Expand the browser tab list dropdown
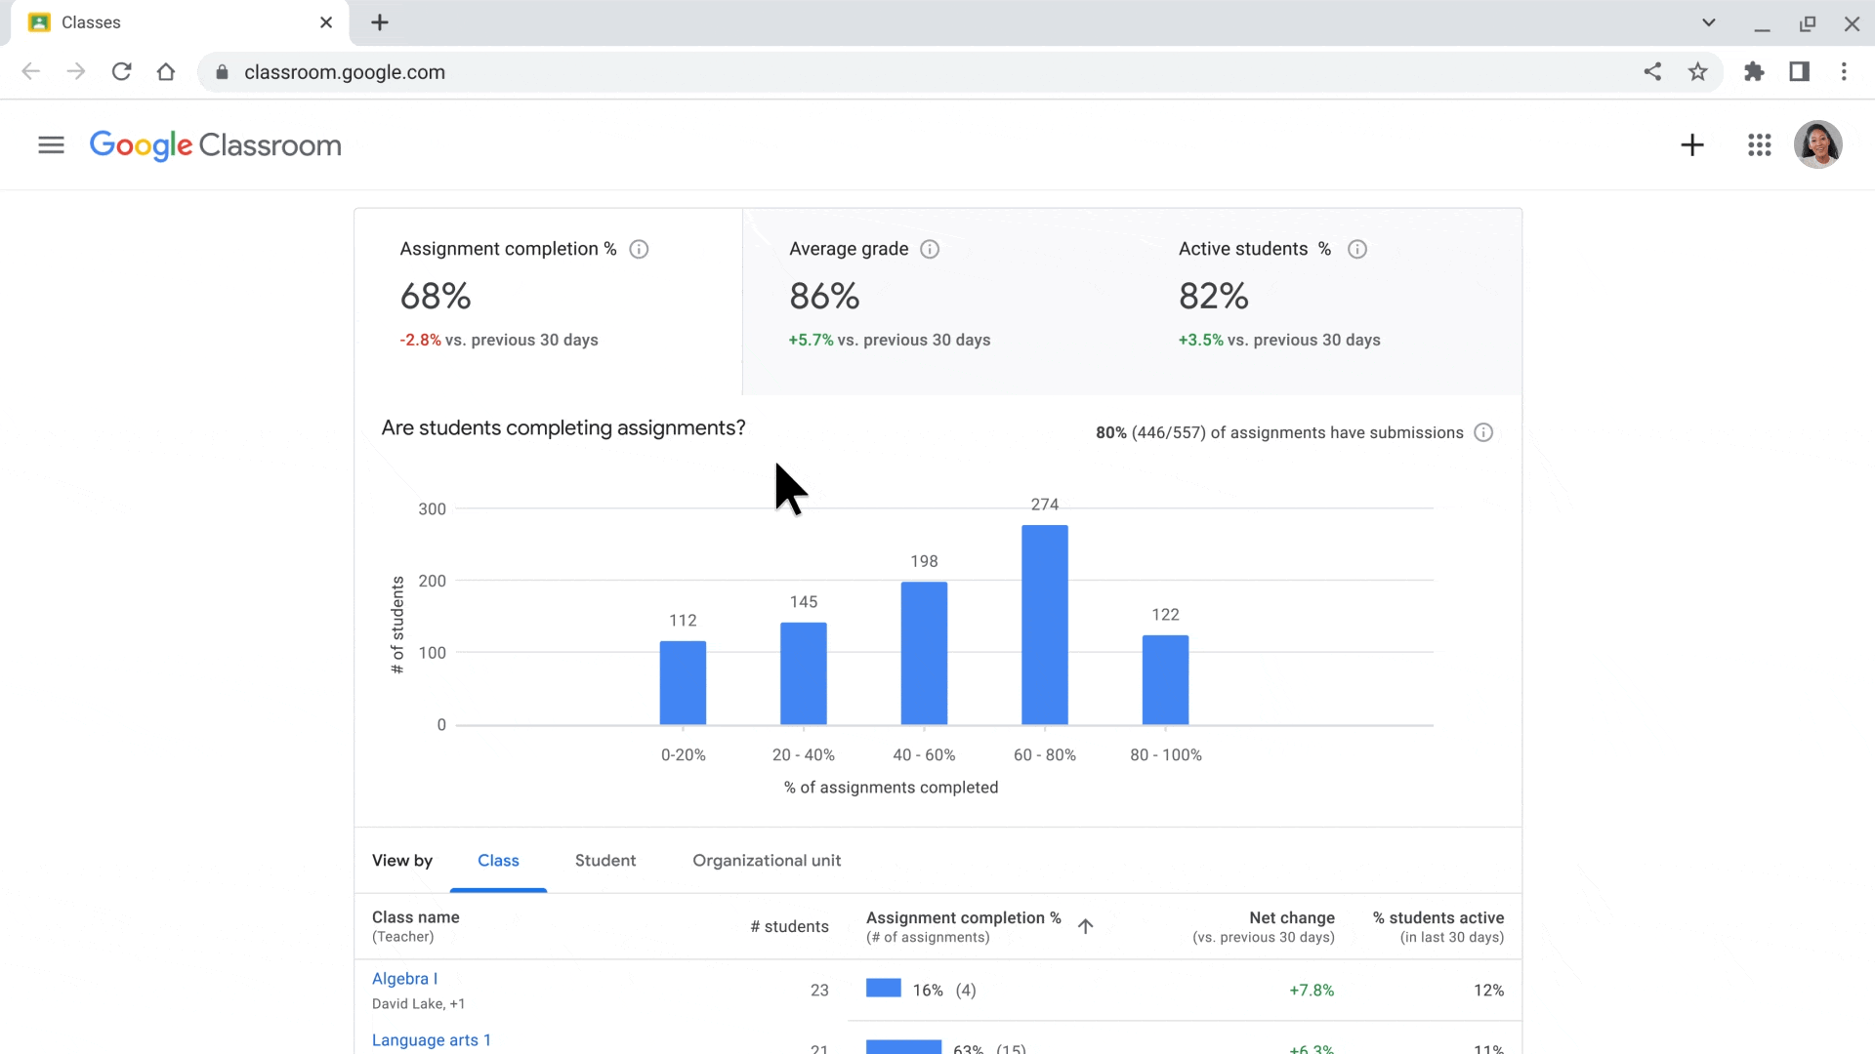 [x=1708, y=23]
